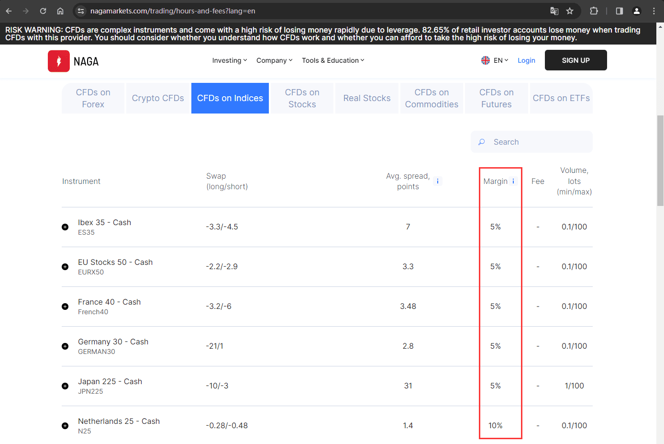
Task: Open the Company dropdown menu
Action: (274, 60)
